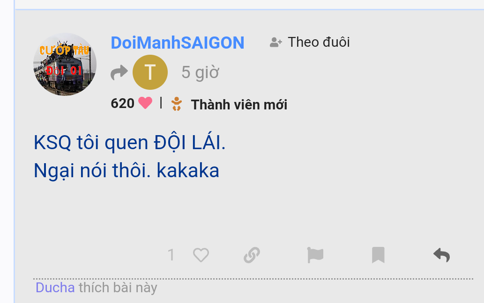
Task: Open the train profile picture of DoiManhSAIGON
Action: (x=65, y=65)
